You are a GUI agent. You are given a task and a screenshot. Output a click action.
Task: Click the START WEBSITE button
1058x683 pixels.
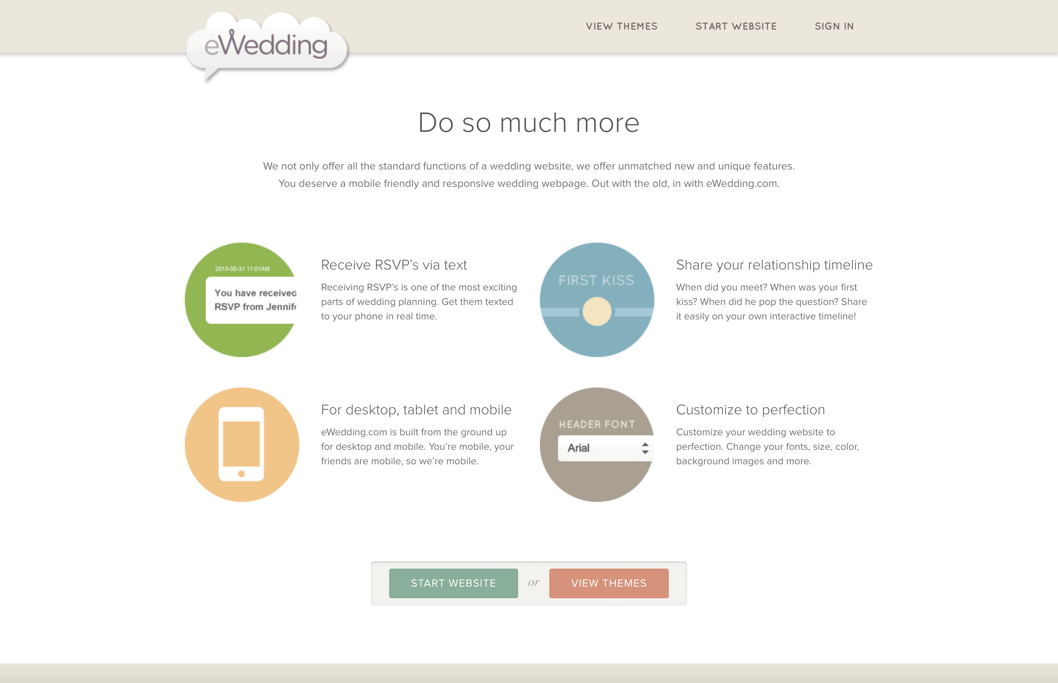click(453, 583)
